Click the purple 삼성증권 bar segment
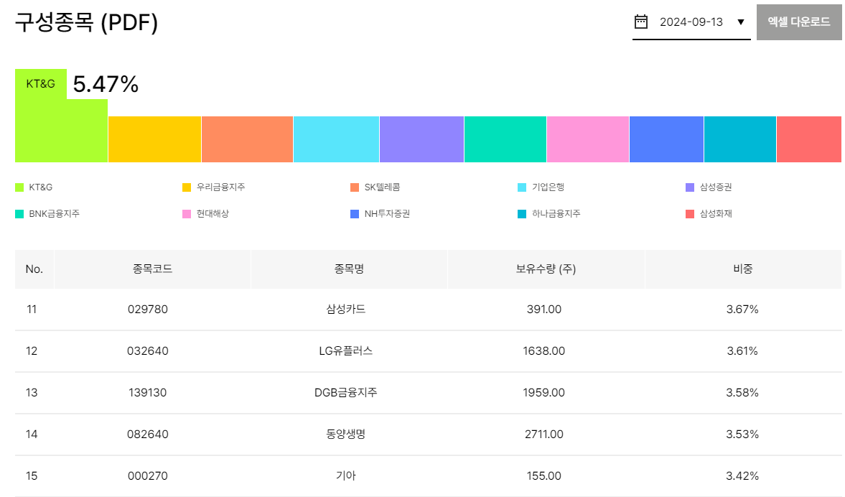The width and height of the screenshot is (845, 497). tap(421, 139)
